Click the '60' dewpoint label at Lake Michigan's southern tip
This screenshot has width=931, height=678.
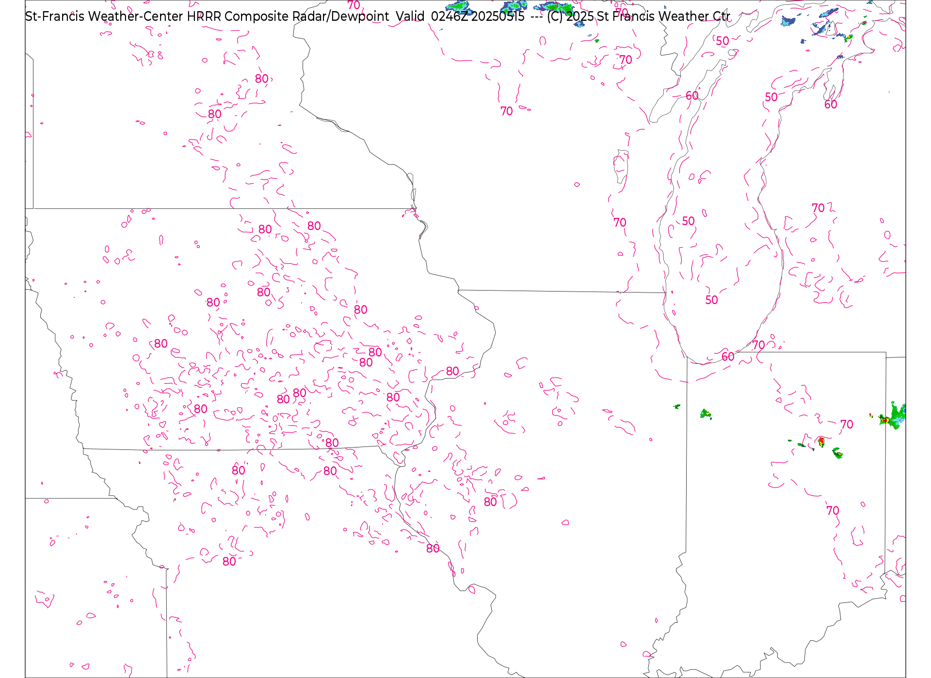[728, 357]
